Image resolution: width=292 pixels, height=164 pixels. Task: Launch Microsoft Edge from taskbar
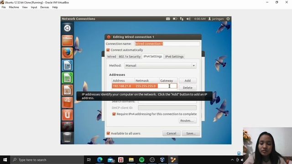coord(100,160)
